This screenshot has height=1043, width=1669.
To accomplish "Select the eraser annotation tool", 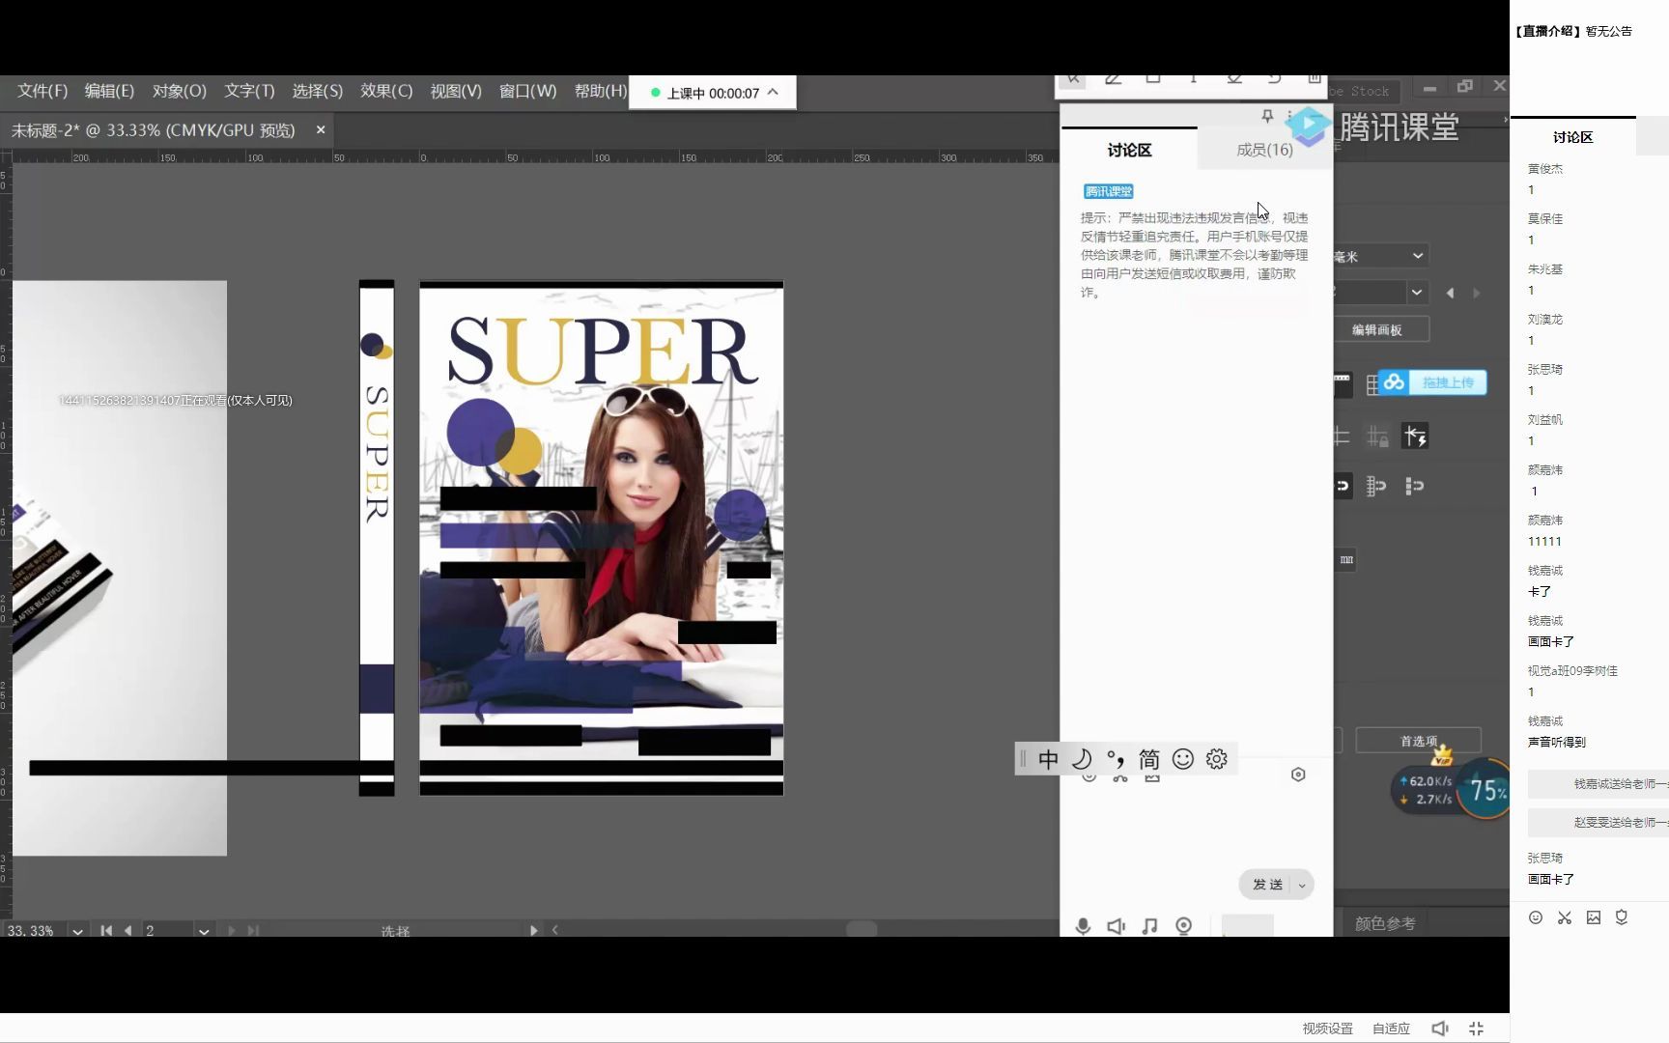I will pyautogui.click(x=1234, y=78).
